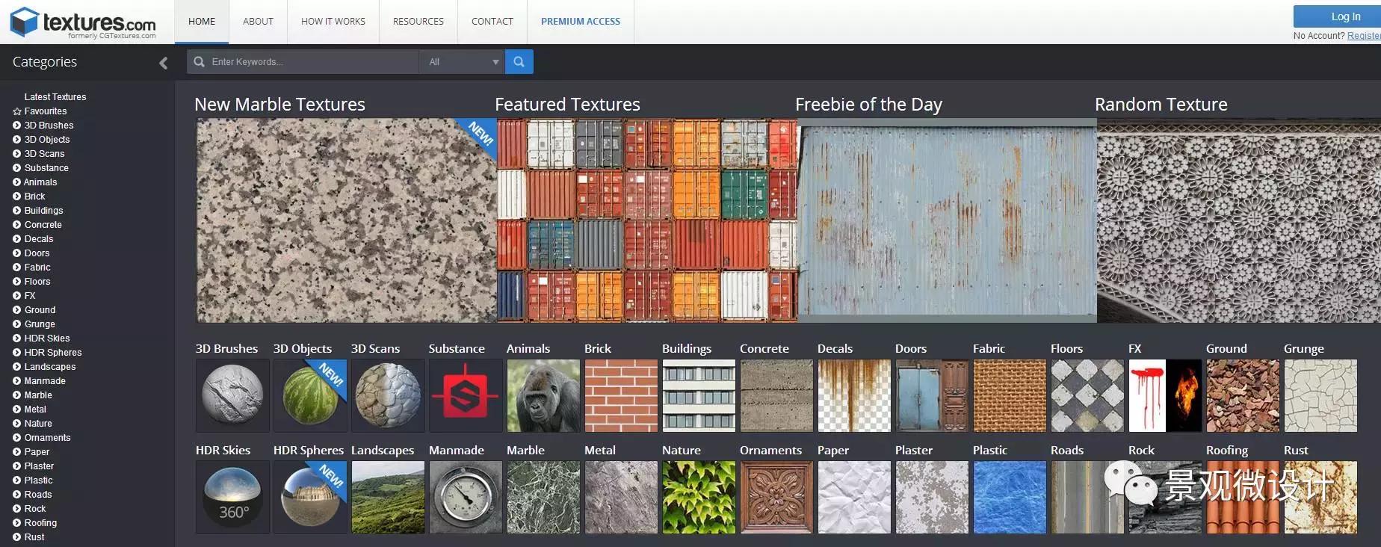Click the Register account link
1381x547 pixels.
[1363, 36]
